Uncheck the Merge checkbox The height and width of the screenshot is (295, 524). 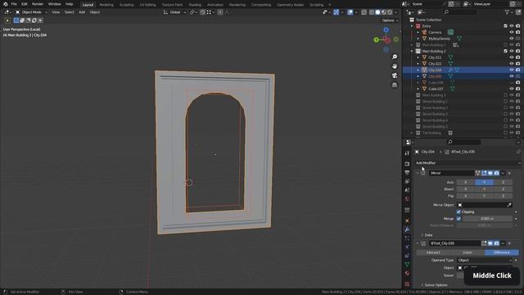click(x=458, y=219)
